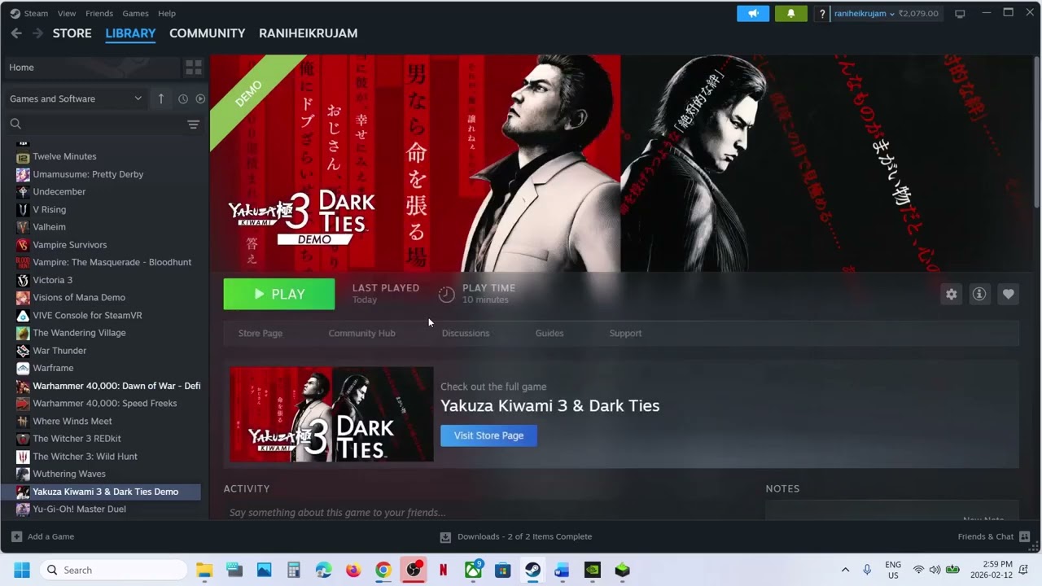Select Warframe in the game list

coord(53,368)
